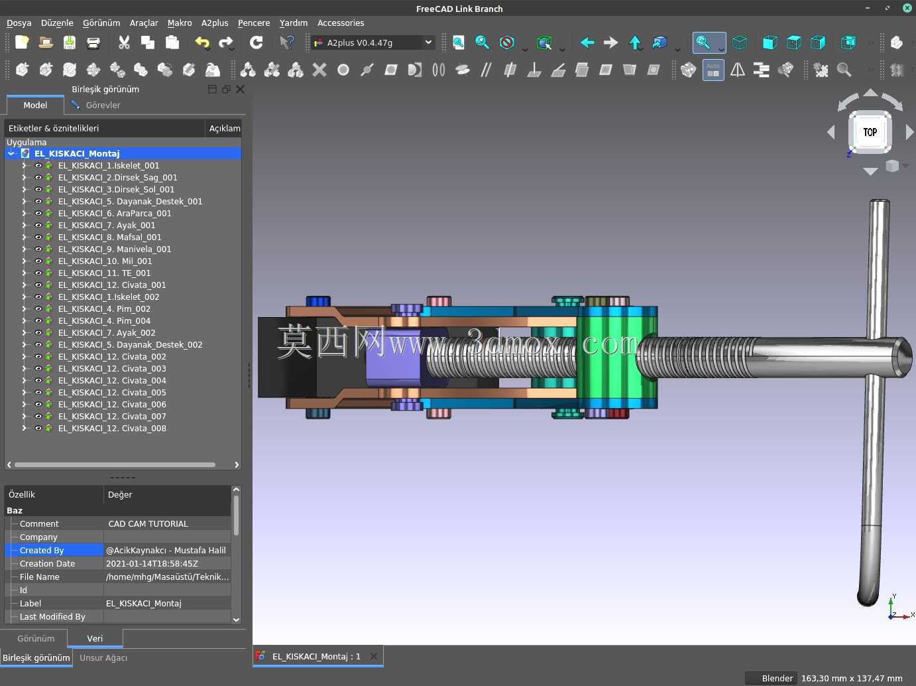Toggle eye icon for EL_KISKACI_11. TE_001
Screen dimensions: 916x686
(38, 273)
